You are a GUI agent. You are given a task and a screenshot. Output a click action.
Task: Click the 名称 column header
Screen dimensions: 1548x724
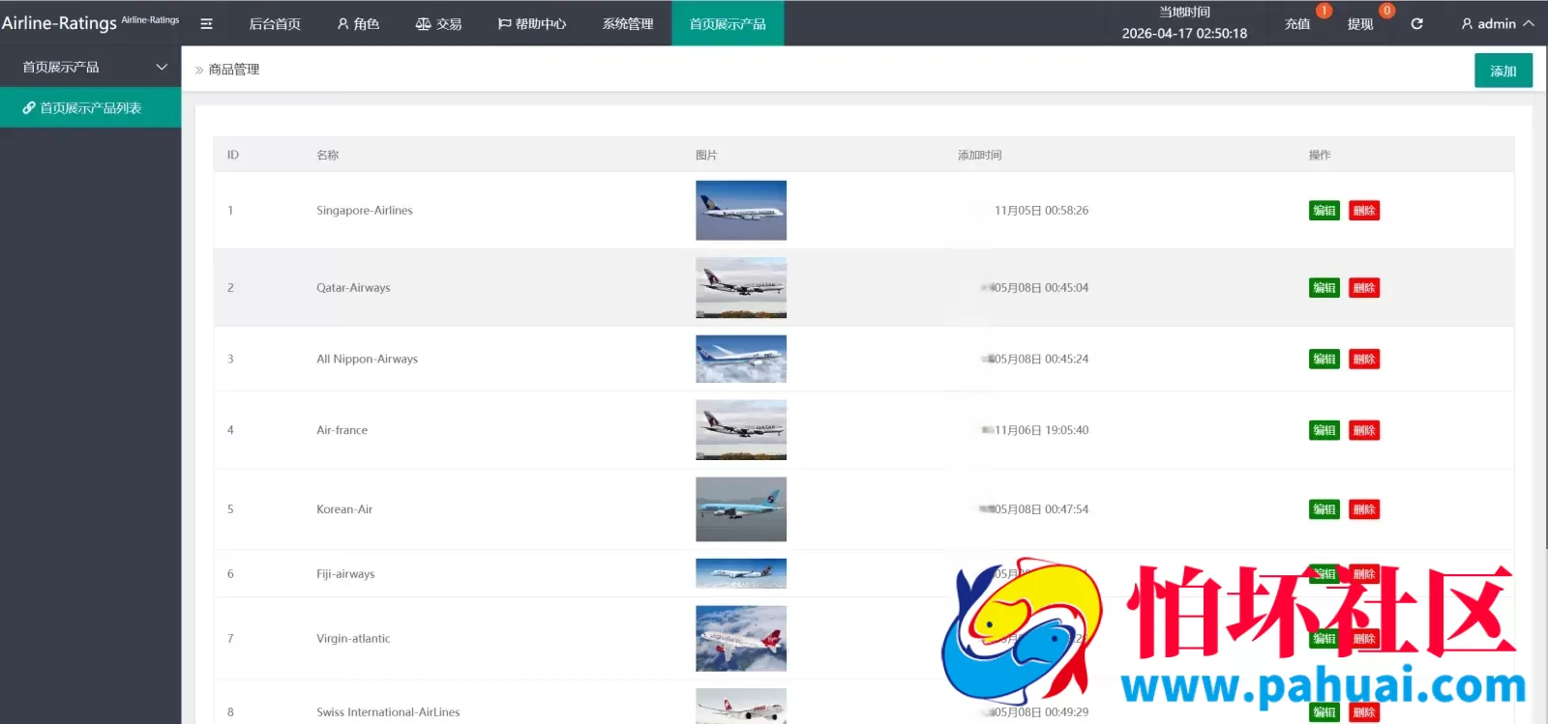pos(328,155)
